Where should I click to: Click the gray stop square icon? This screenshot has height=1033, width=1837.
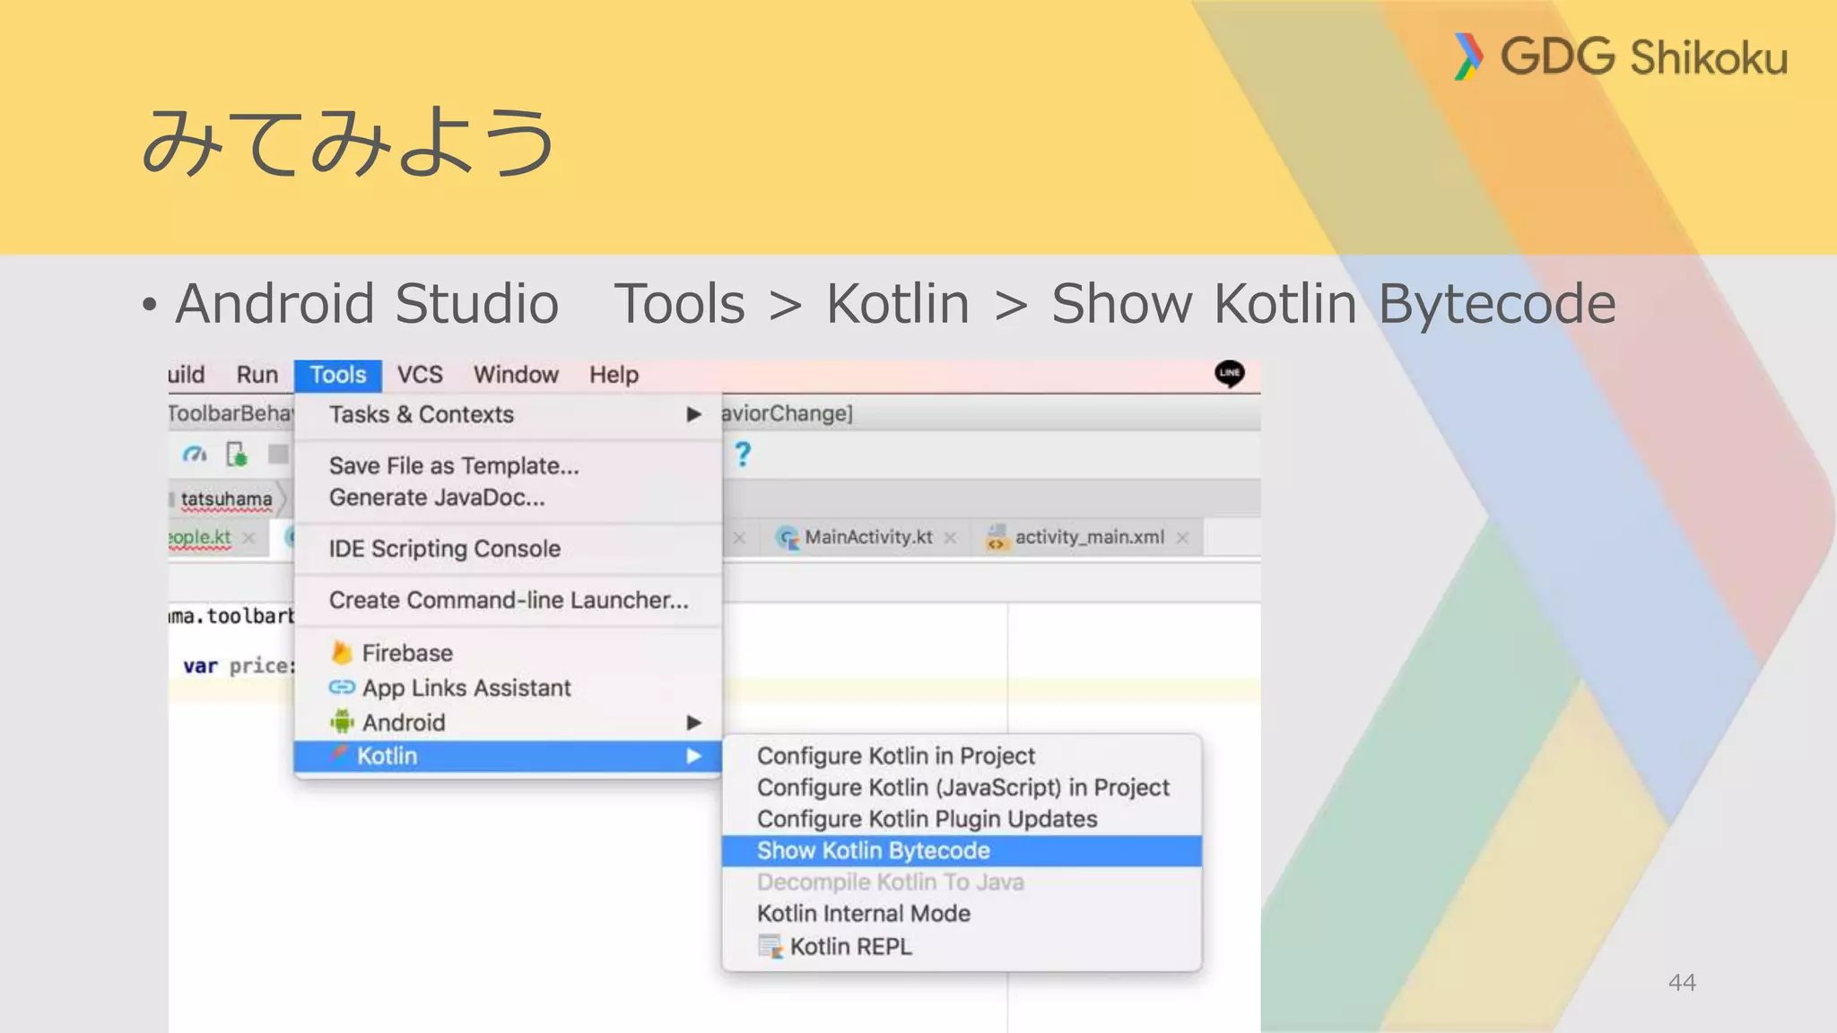pos(279,455)
